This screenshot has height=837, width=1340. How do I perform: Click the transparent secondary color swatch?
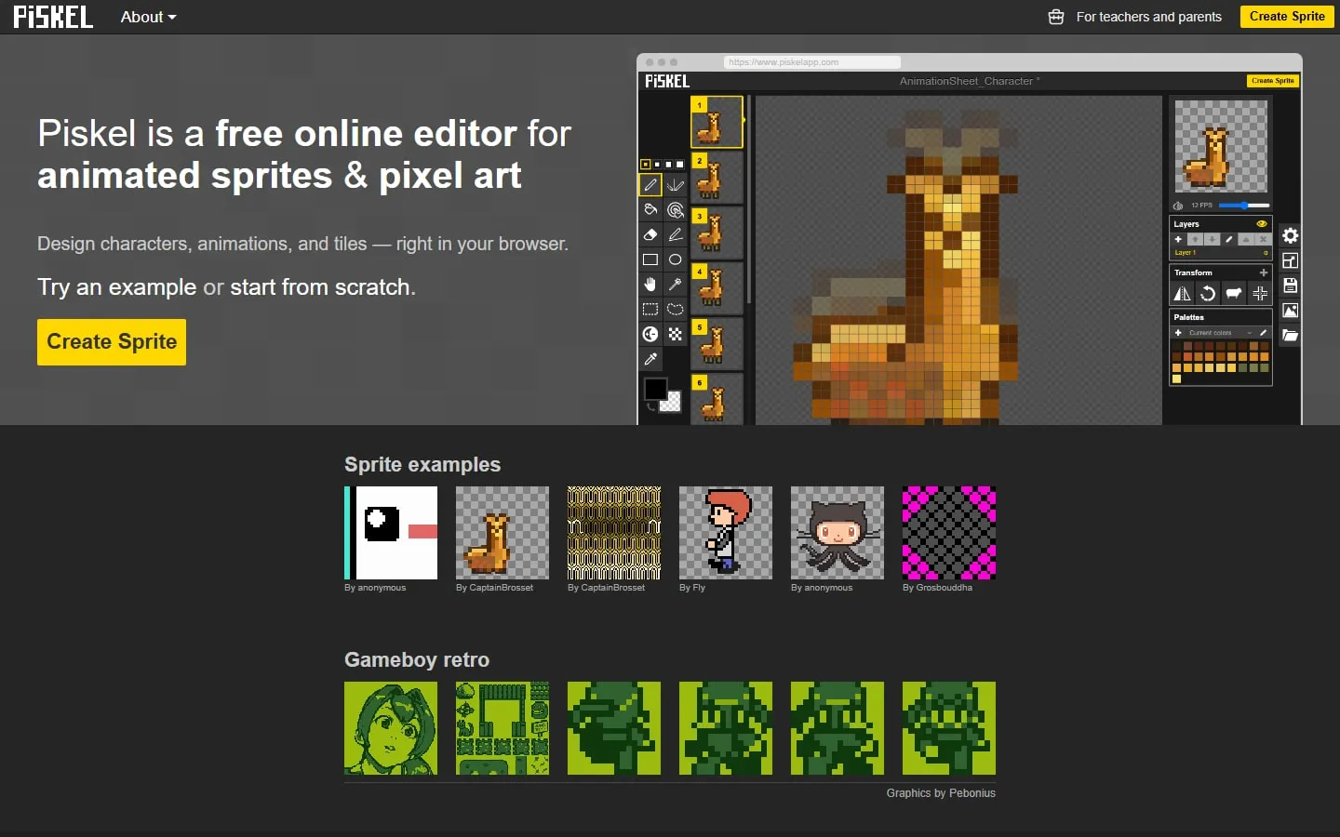(x=671, y=402)
